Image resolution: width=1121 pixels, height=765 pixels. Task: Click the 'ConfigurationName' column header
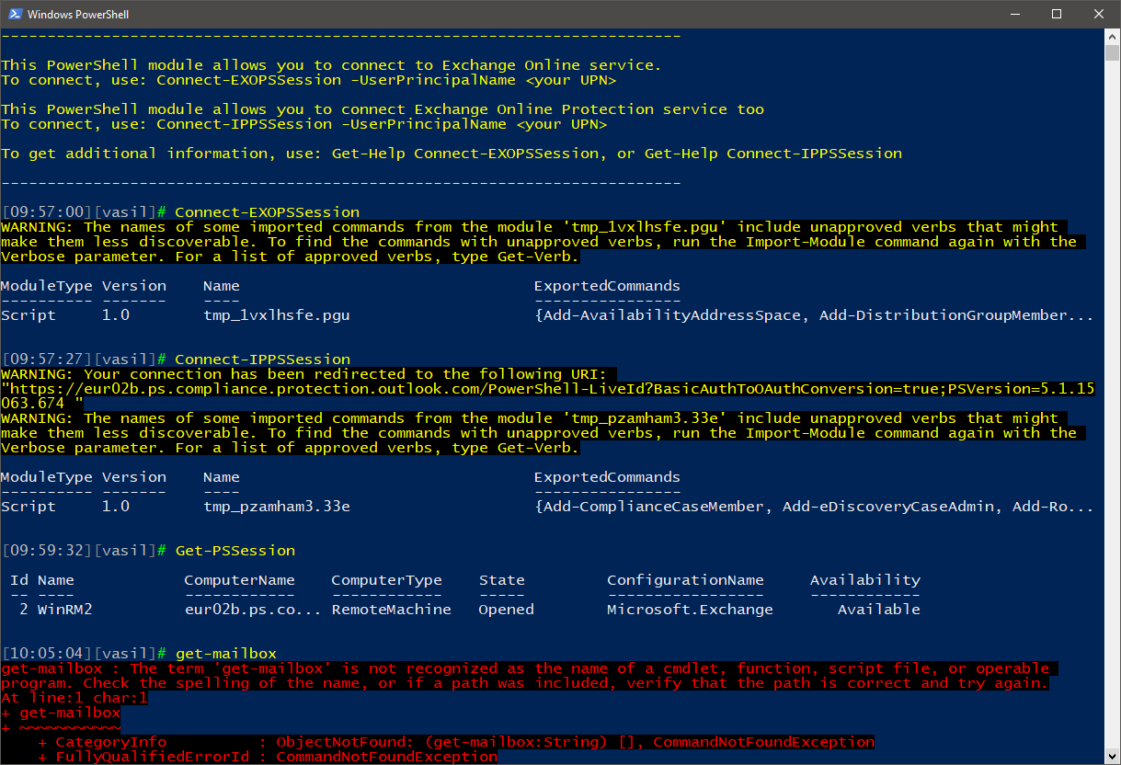[x=685, y=580]
